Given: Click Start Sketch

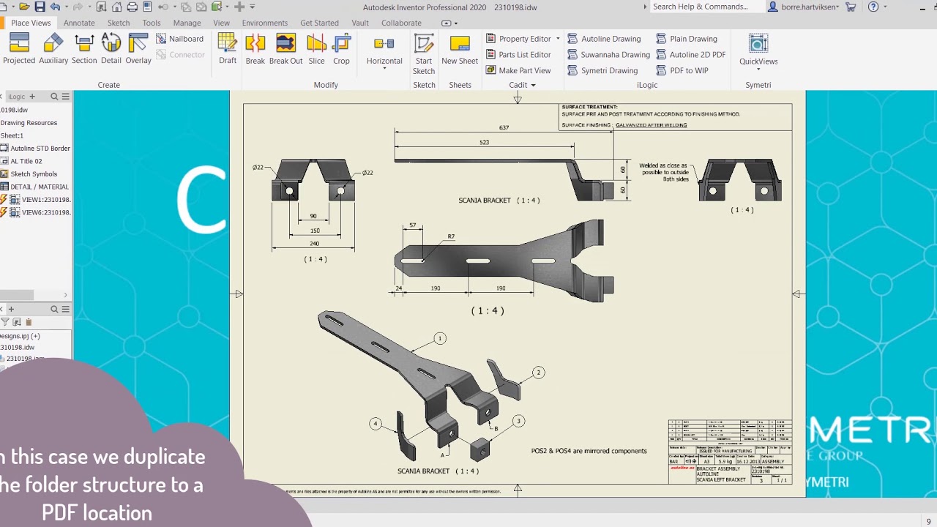Looking at the screenshot, I should [x=424, y=54].
